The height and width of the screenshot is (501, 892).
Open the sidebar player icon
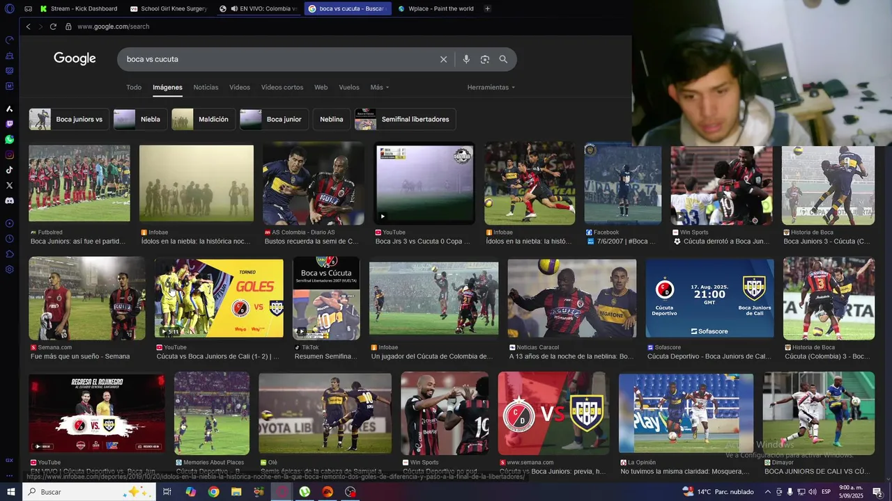[x=10, y=223]
